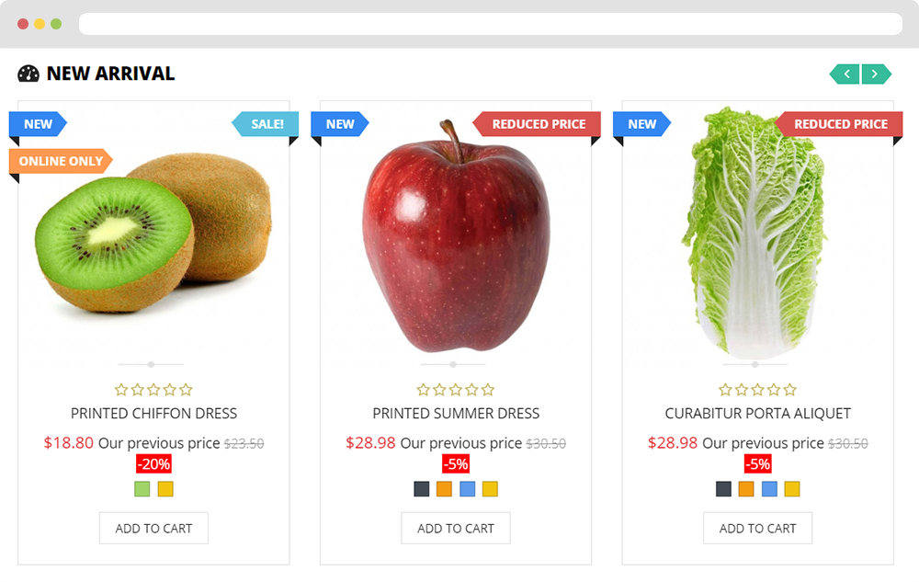Select yellow color swatch for Printed Chiffon Dress
919x582 pixels.
[165, 489]
